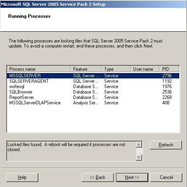Image resolution: width=187 pixels, height=187 pixels.
Task: Select the SQLBrowser process row
Action: click(x=93, y=92)
